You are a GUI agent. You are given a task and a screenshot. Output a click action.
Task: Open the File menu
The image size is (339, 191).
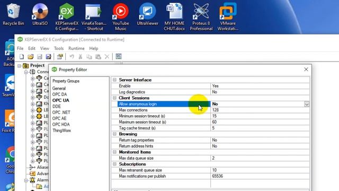(x=20, y=48)
